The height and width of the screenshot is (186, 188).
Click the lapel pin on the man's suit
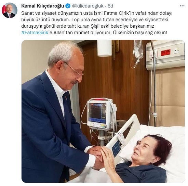point(66,98)
